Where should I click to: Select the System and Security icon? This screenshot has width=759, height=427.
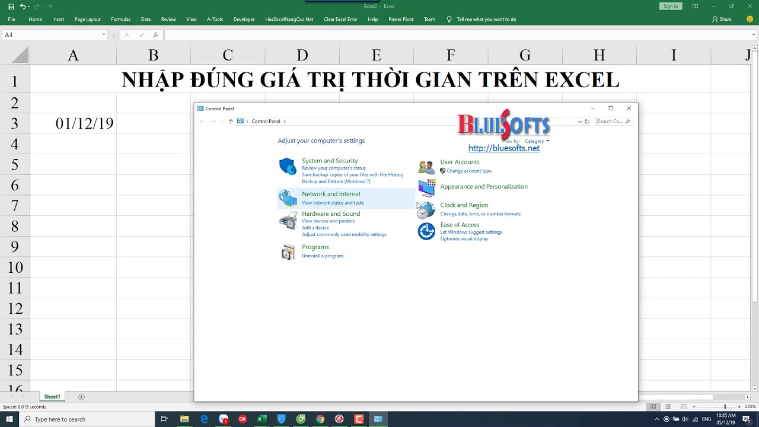288,167
